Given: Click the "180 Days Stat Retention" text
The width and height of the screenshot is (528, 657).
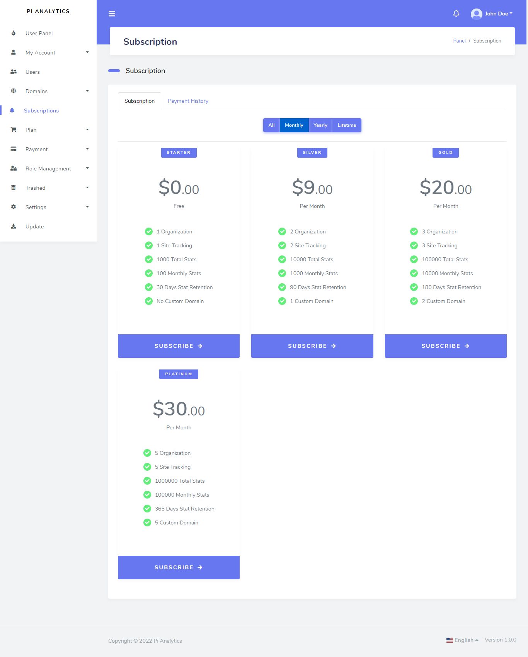Looking at the screenshot, I should 451,287.
